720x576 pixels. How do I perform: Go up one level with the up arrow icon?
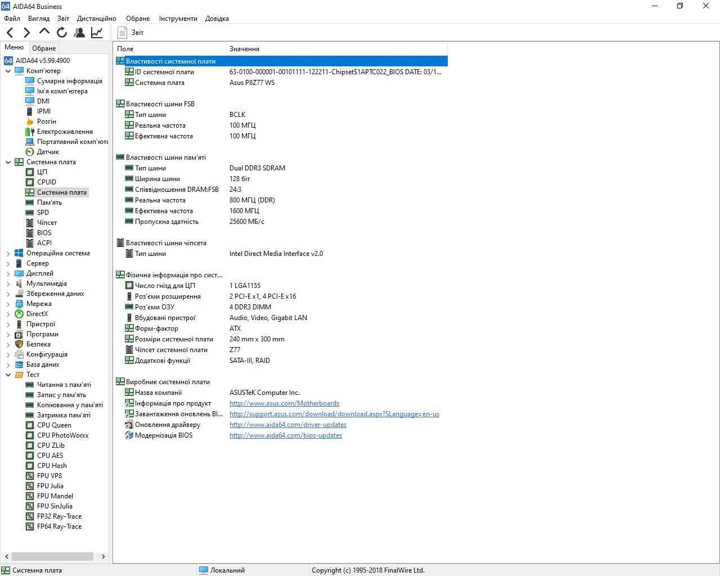44,32
